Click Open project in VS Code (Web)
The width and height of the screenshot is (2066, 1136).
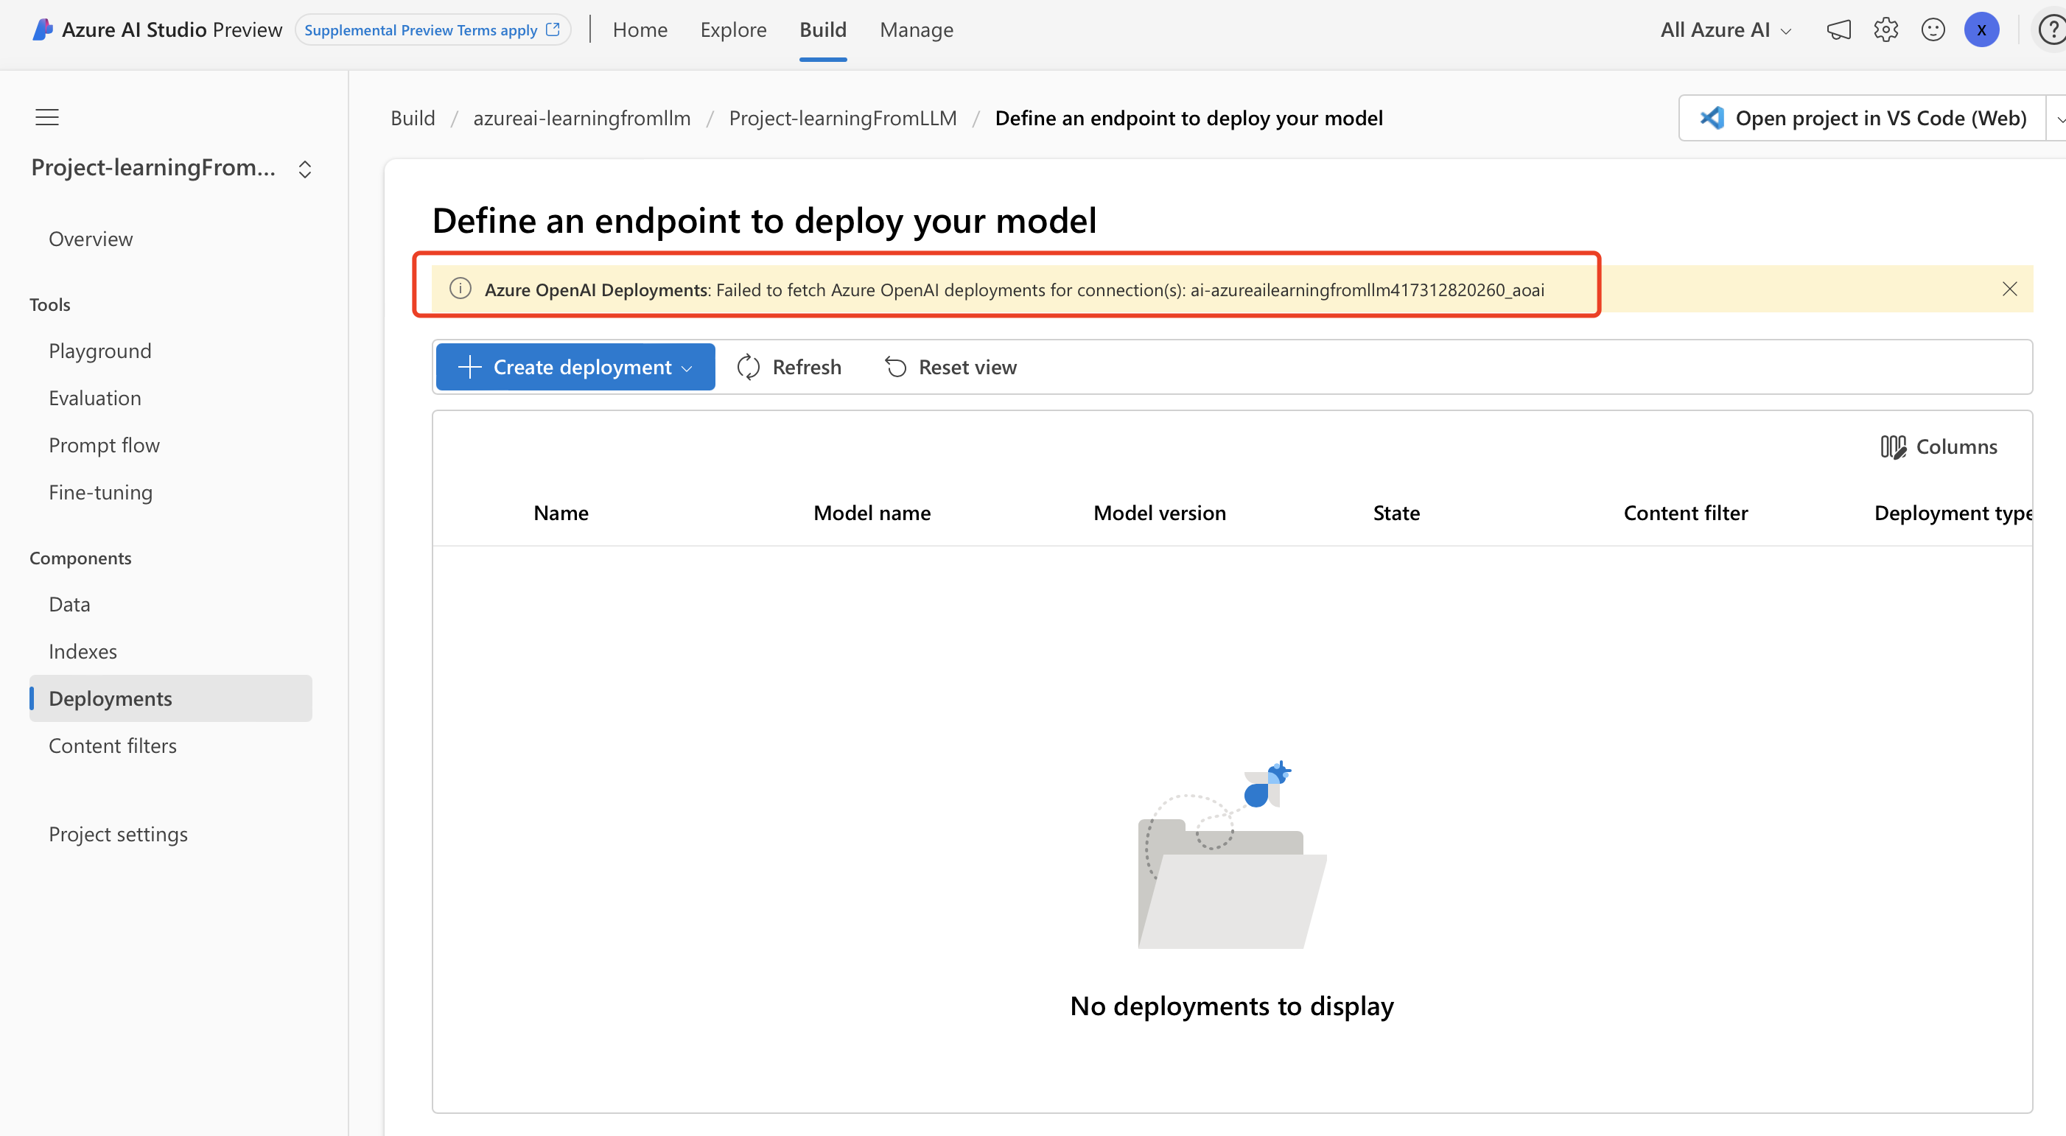pos(1863,118)
